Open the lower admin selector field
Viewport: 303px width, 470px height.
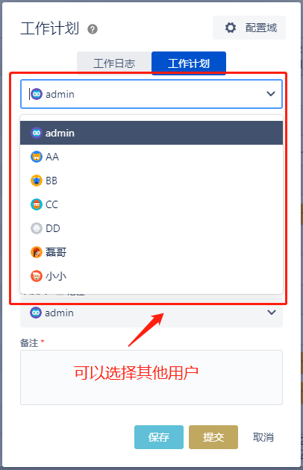point(151,313)
